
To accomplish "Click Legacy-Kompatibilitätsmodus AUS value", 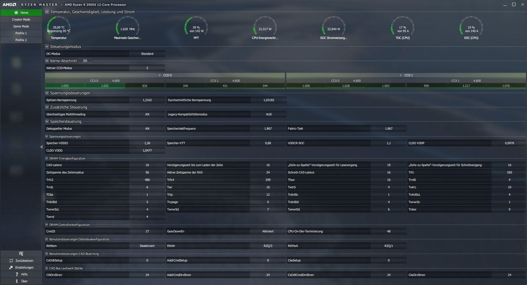I will [269, 114].
